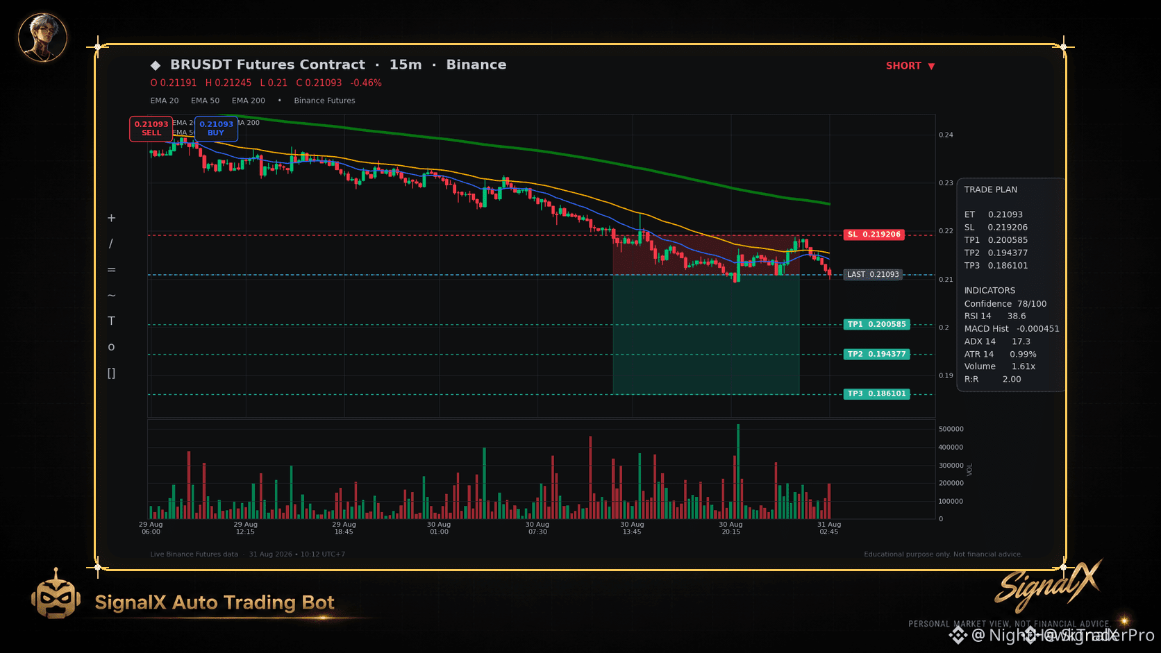
Task: Select the 15m timeframe label
Action: tap(406, 65)
